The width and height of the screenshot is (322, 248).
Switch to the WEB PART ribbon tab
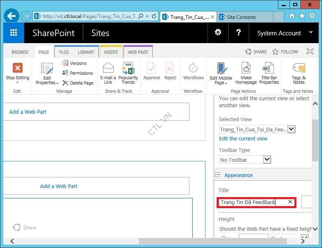click(x=138, y=52)
